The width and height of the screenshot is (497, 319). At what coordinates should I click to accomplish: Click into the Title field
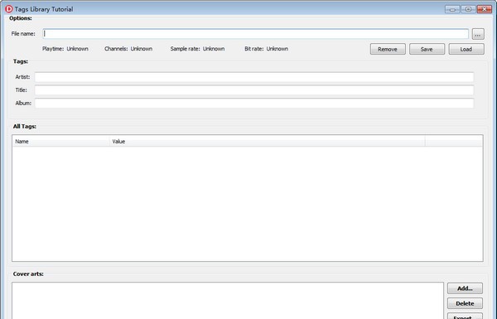pyautogui.click(x=254, y=90)
